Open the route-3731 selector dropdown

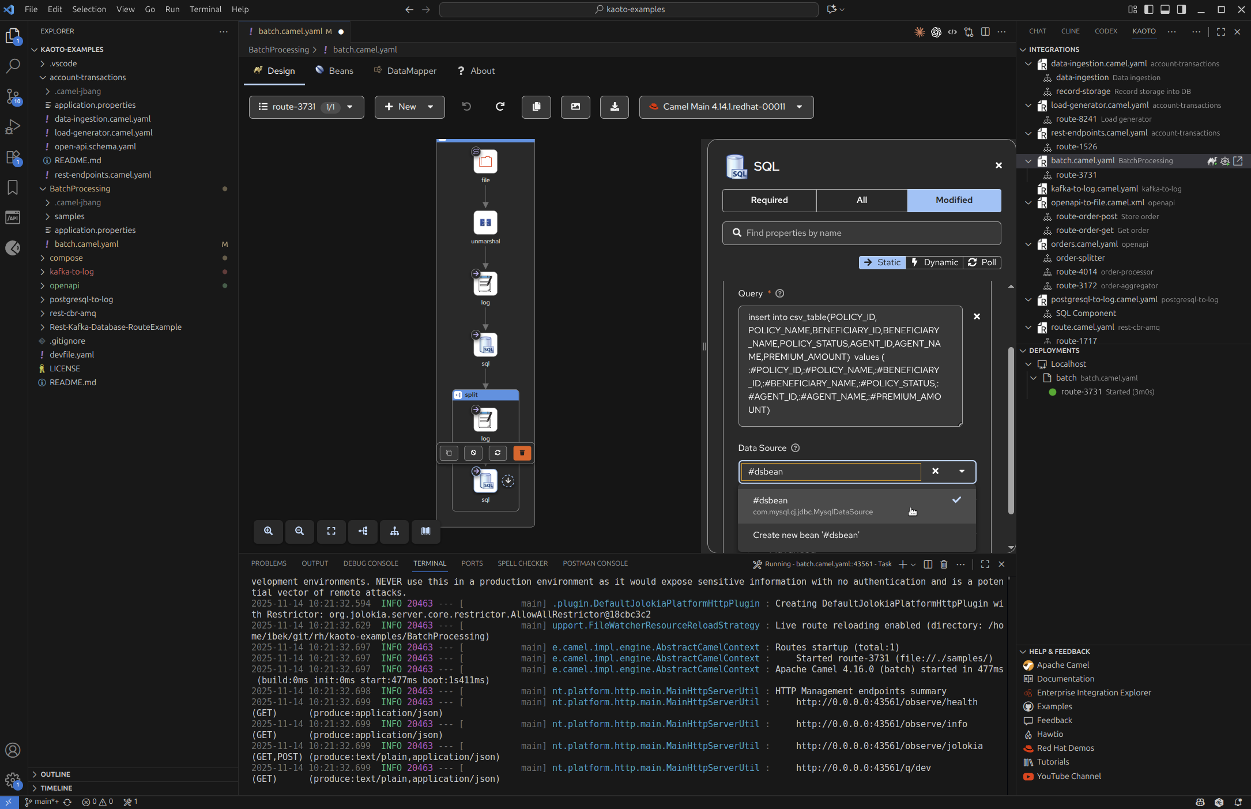pos(306,107)
